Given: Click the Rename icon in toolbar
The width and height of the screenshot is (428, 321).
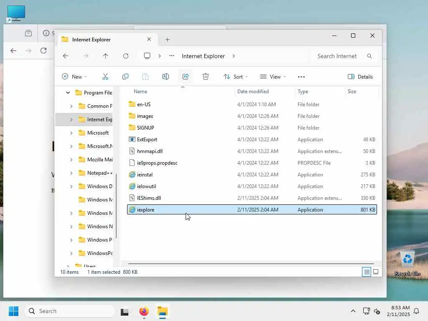Looking at the screenshot, I should 166,77.
